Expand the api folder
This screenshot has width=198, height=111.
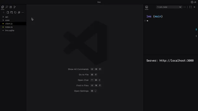(13, 17)
